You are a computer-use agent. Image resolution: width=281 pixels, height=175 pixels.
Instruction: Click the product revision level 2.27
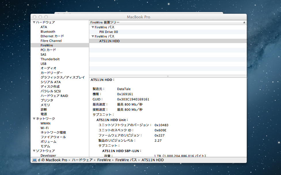pos(158,141)
